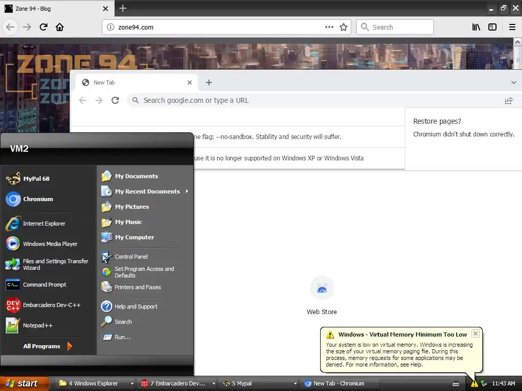Open MyPal 68 from the Start menu
The image size is (522, 391).
point(29,179)
